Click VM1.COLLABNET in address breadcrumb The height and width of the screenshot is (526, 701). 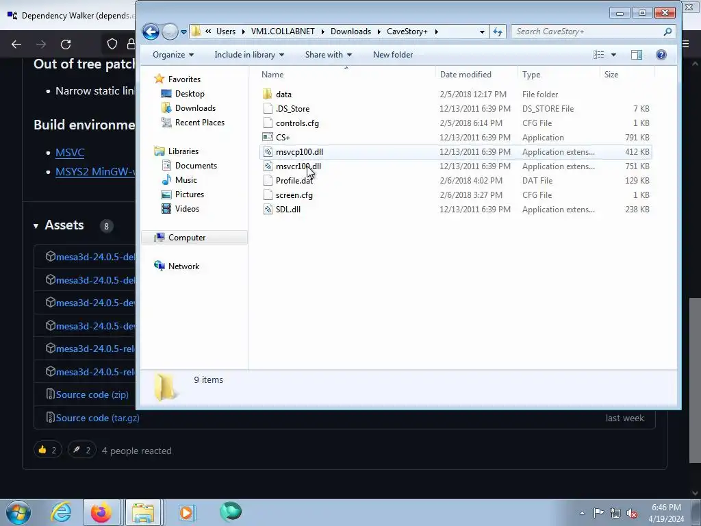click(x=283, y=32)
